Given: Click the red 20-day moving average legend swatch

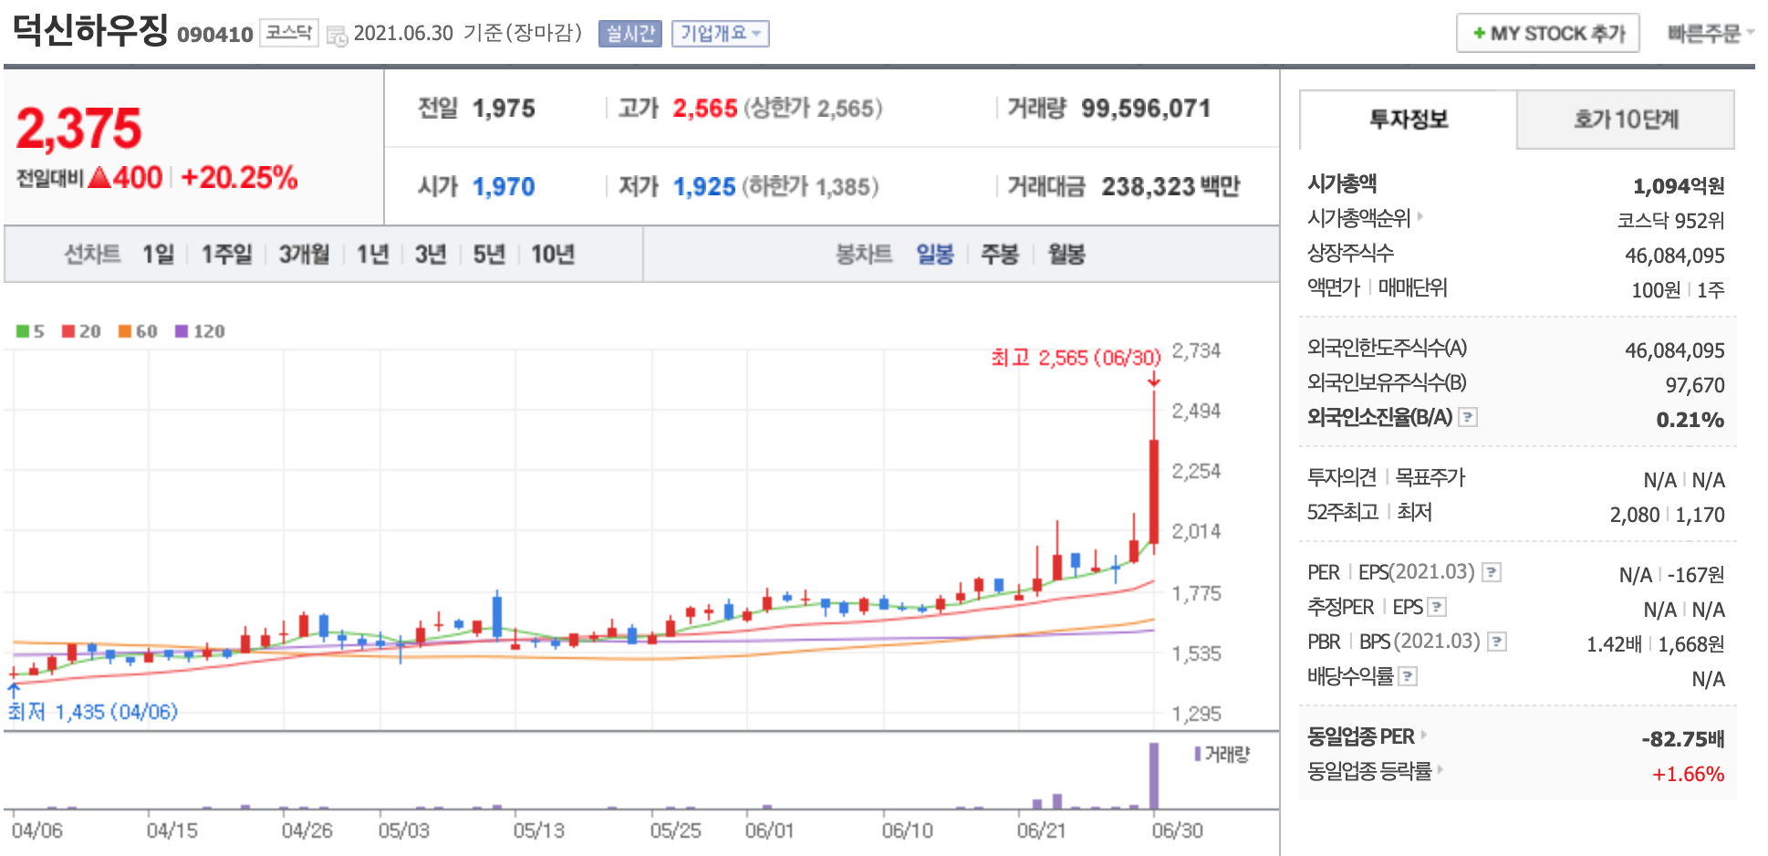Looking at the screenshot, I should pyautogui.click(x=68, y=331).
